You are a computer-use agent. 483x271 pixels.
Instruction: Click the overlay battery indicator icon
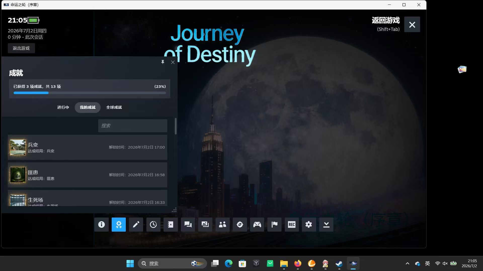(x=33, y=20)
